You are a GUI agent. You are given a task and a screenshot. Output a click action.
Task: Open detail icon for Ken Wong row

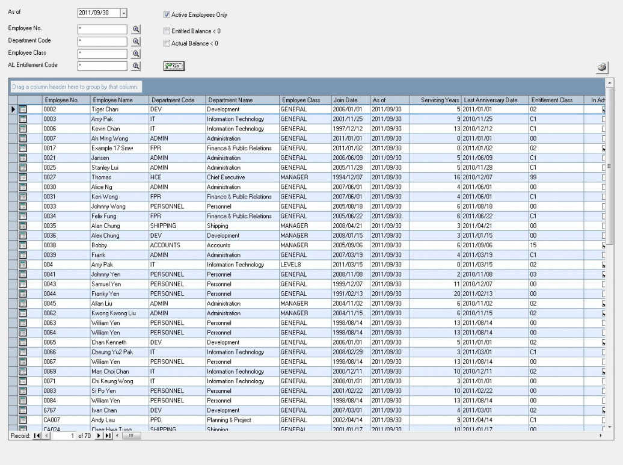tap(23, 197)
